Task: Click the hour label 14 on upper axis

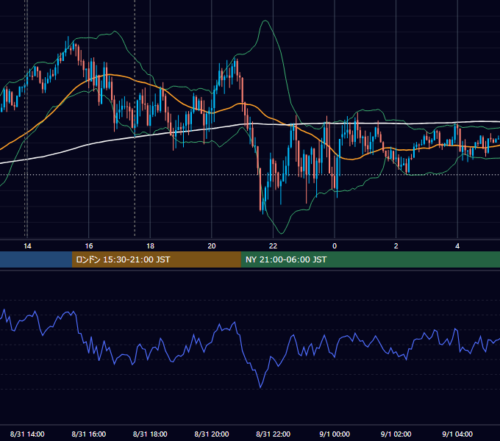Action: click(27, 246)
